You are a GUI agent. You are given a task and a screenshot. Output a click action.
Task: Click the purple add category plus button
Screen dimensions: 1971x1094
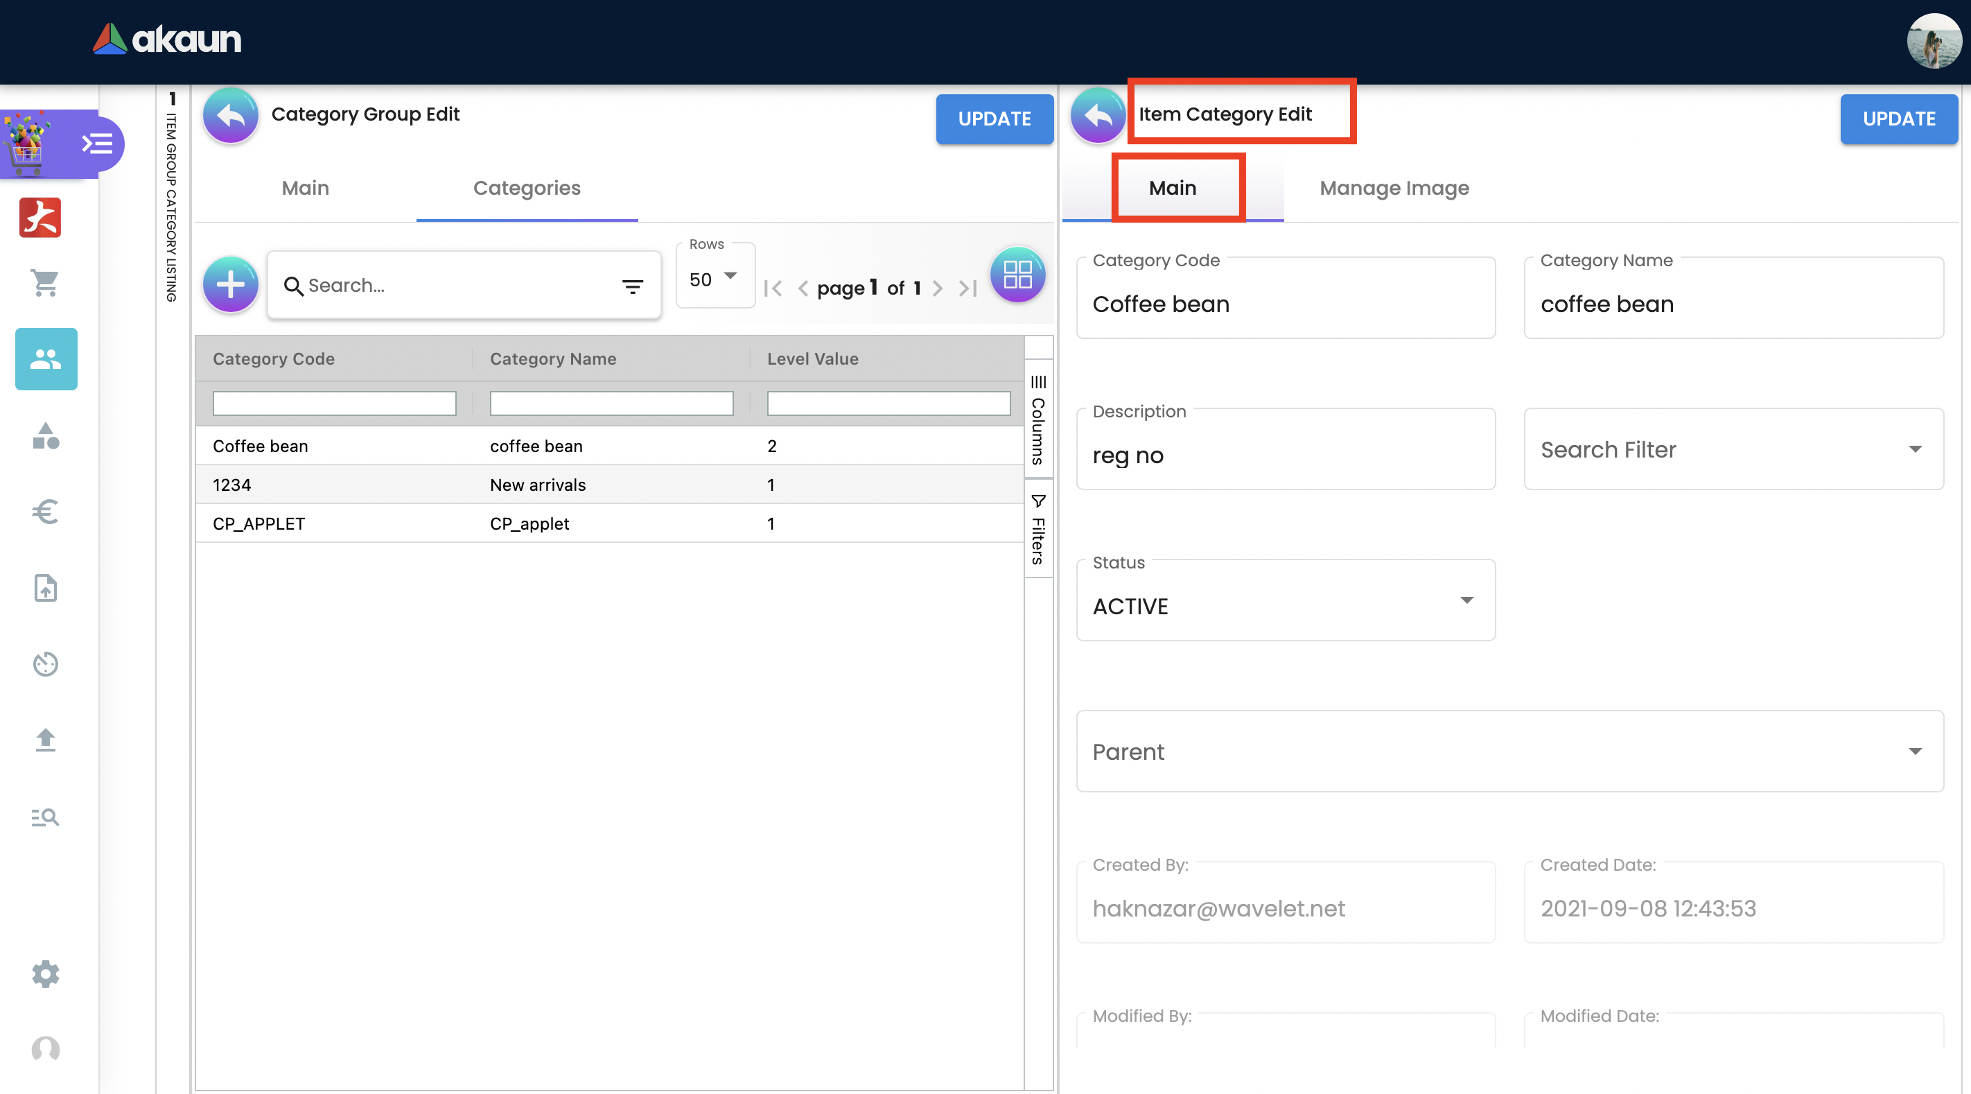(230, 285)
